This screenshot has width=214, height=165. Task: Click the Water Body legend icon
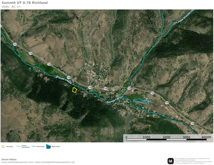[x=48, y=147]
